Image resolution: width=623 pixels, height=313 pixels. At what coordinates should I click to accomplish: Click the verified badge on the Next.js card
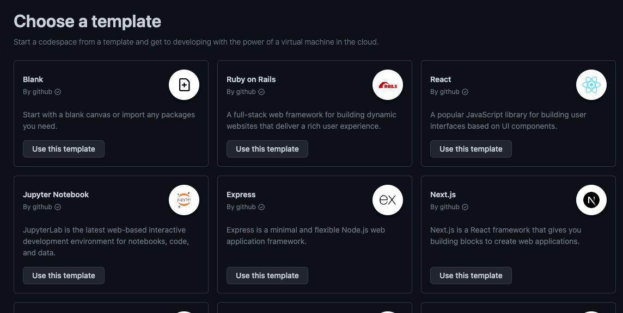[465, 207]
